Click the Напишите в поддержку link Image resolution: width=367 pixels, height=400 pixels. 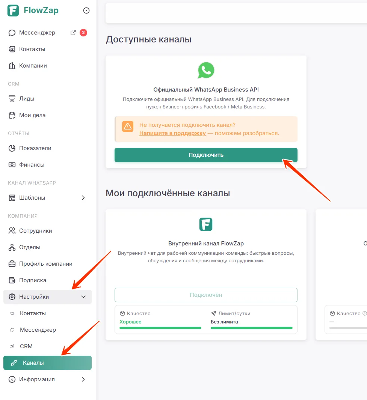pos(172,133)
